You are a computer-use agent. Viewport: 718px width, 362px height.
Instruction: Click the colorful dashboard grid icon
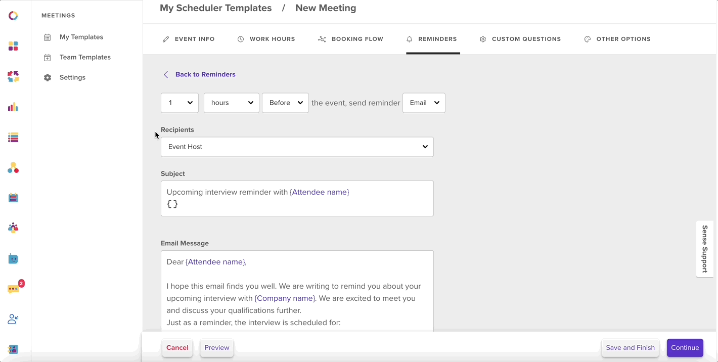(13, 47)
